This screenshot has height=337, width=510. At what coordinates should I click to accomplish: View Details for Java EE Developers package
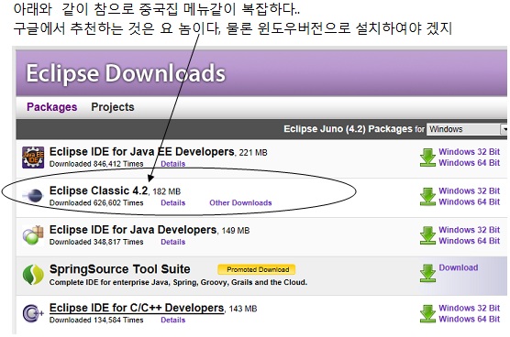pyautogui.click(x=173, y=164)
